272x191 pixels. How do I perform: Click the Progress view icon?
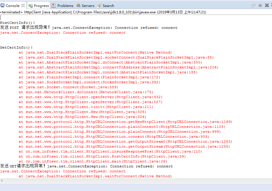31,5
